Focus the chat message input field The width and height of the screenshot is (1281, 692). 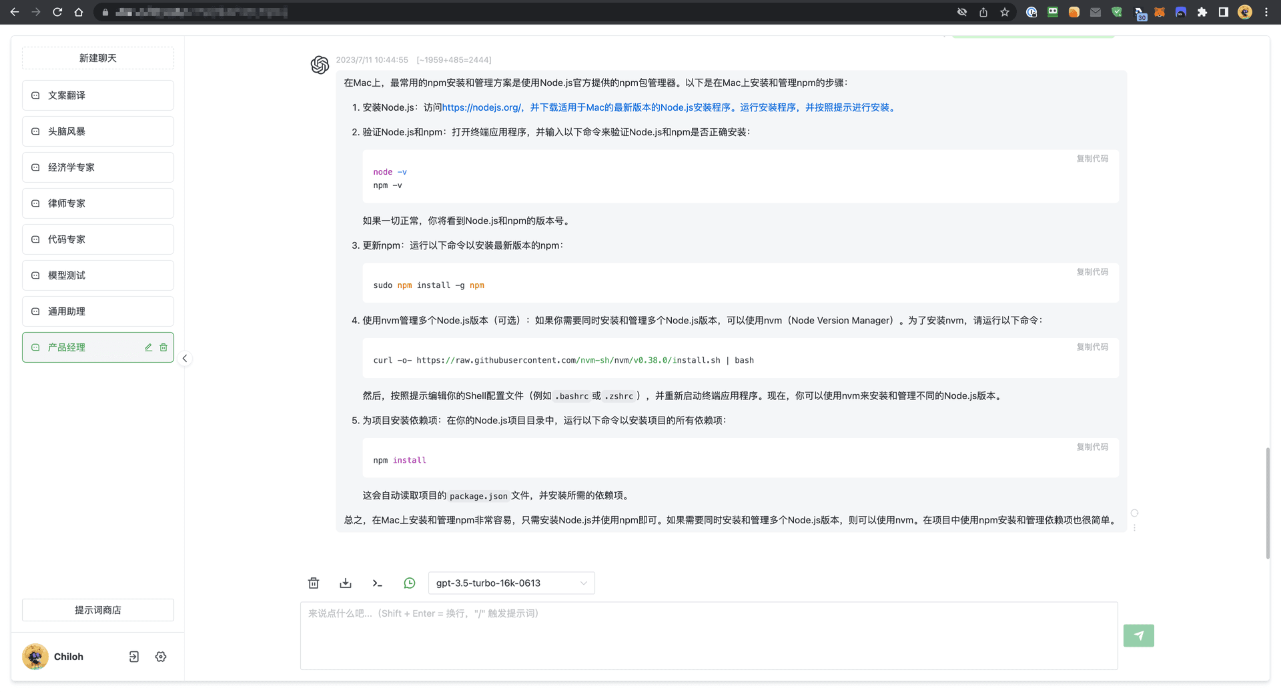pyautogui.click(x=709, y=637)
